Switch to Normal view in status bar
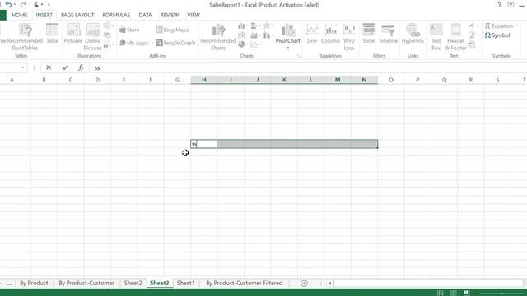The image size is (527, 296). pyautogui.click(x=440, y=293)
